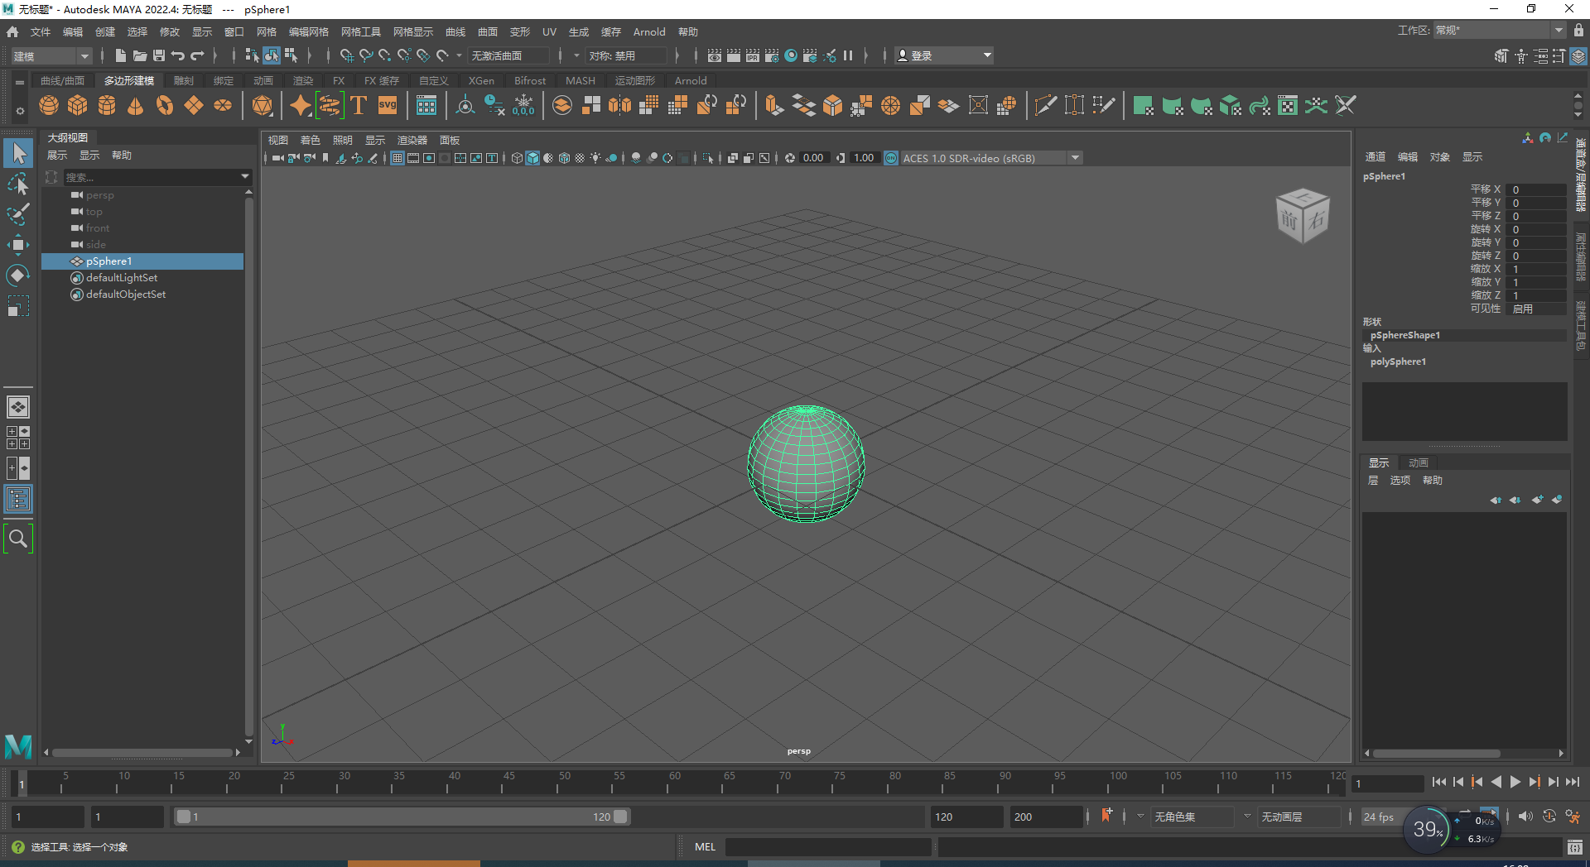Screen dimensions: 1590x867
Task: Click the range slider bar showing 120
Action: click(402, 817)
